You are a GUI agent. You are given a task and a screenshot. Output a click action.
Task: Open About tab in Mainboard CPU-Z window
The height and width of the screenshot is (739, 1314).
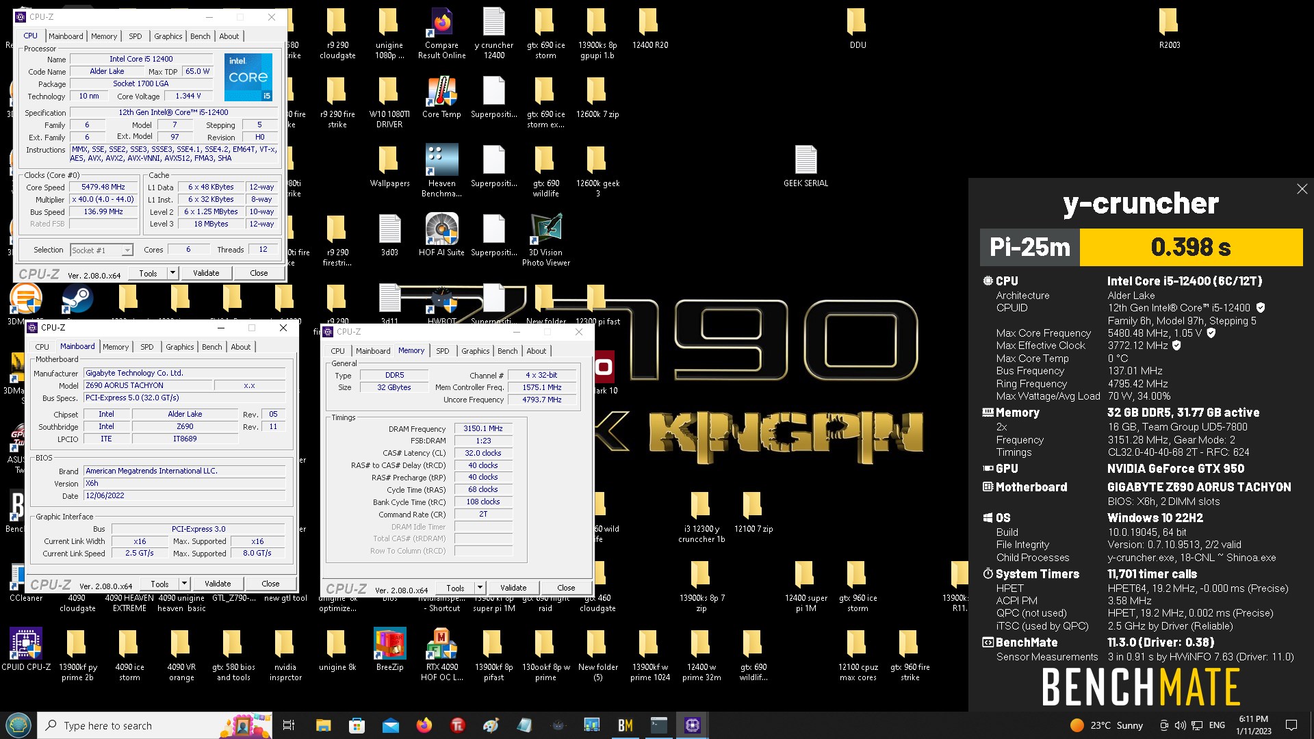(x=241, y=347)
